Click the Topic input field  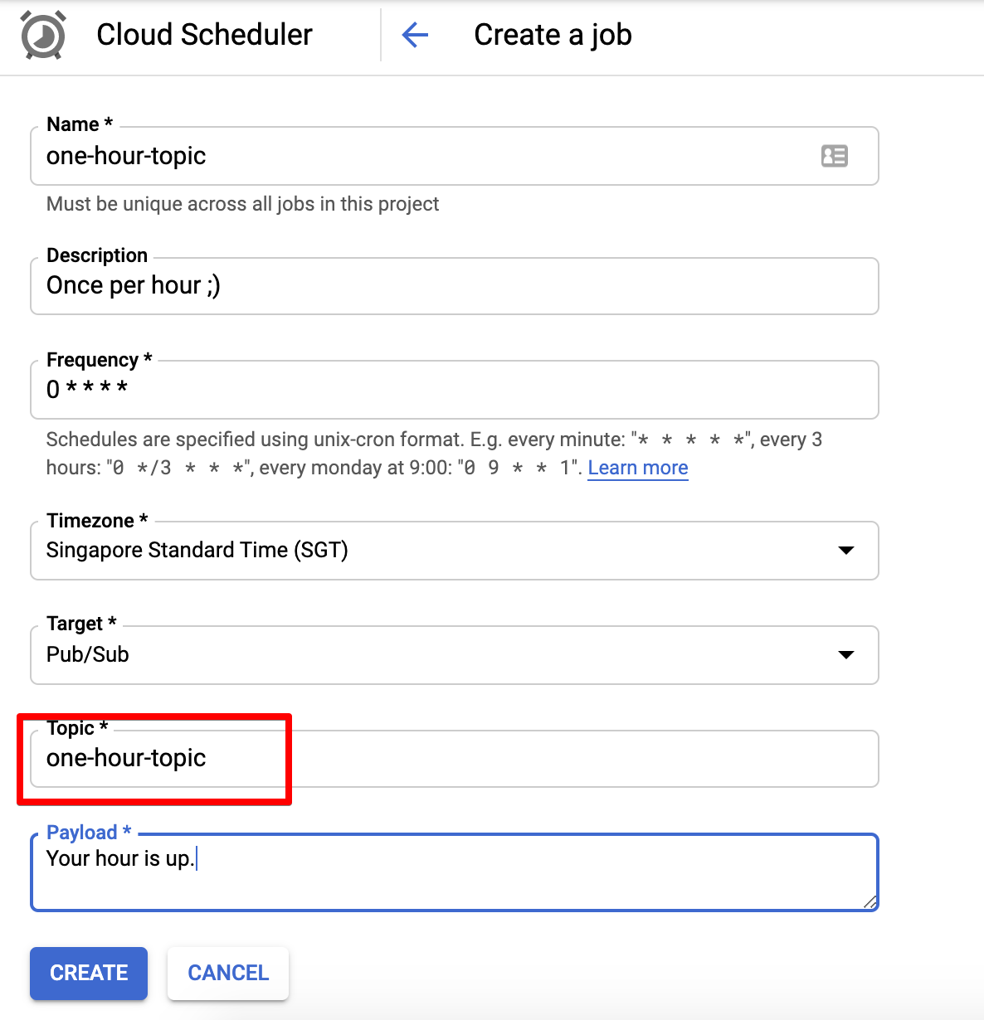[x=454, y=759]
